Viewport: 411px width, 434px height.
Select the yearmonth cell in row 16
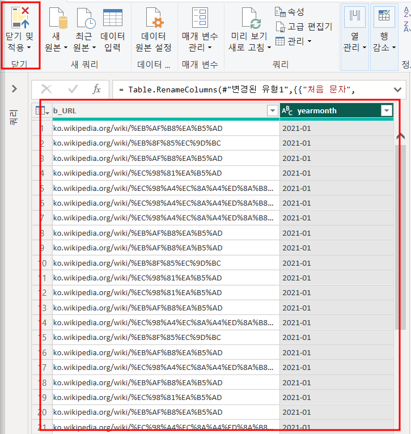pos(337,352)
